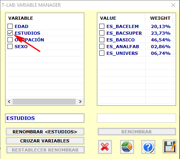Select the ES_BACELEM value checkbox
This screenshot has width=180, height=159.
pos(102,26)
